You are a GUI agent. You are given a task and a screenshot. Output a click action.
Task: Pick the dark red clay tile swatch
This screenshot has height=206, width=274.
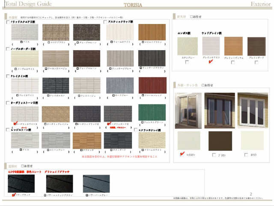(152, 85)
